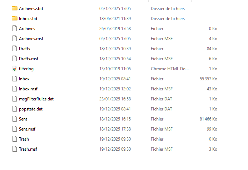248x170 pixels.
Task: Click the Inbox.msf file icon
Action: [14, 89]
